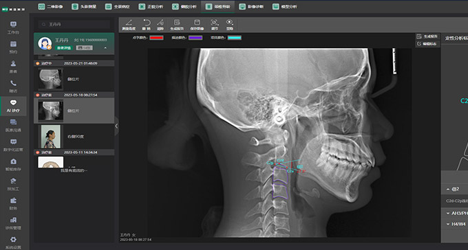
Task: Click the phone follow-up sidebar icon
Action: point(13,87)
